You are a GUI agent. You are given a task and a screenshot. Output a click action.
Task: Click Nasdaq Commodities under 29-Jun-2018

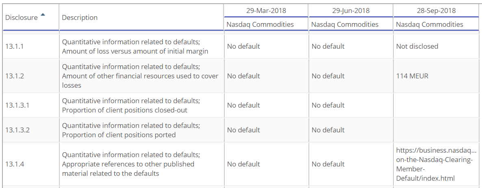pos(345,24)
